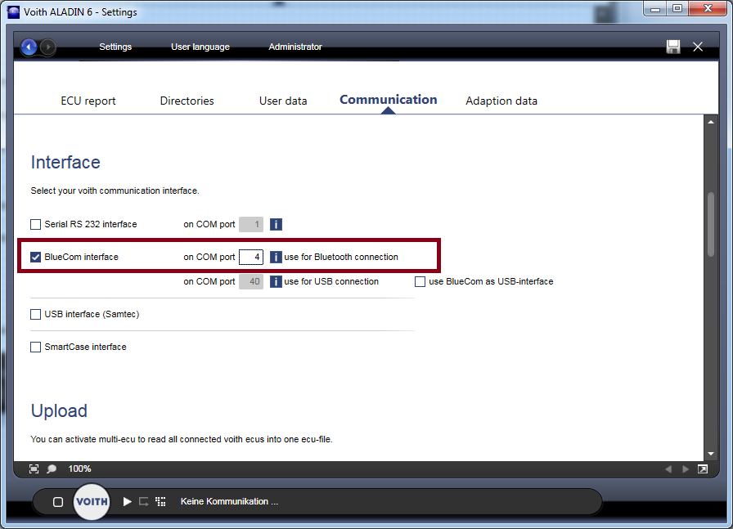Viewport: 733px width, 529px height.
Task: Click the Keine Kommunikation status text
Action: coord(229,501)
